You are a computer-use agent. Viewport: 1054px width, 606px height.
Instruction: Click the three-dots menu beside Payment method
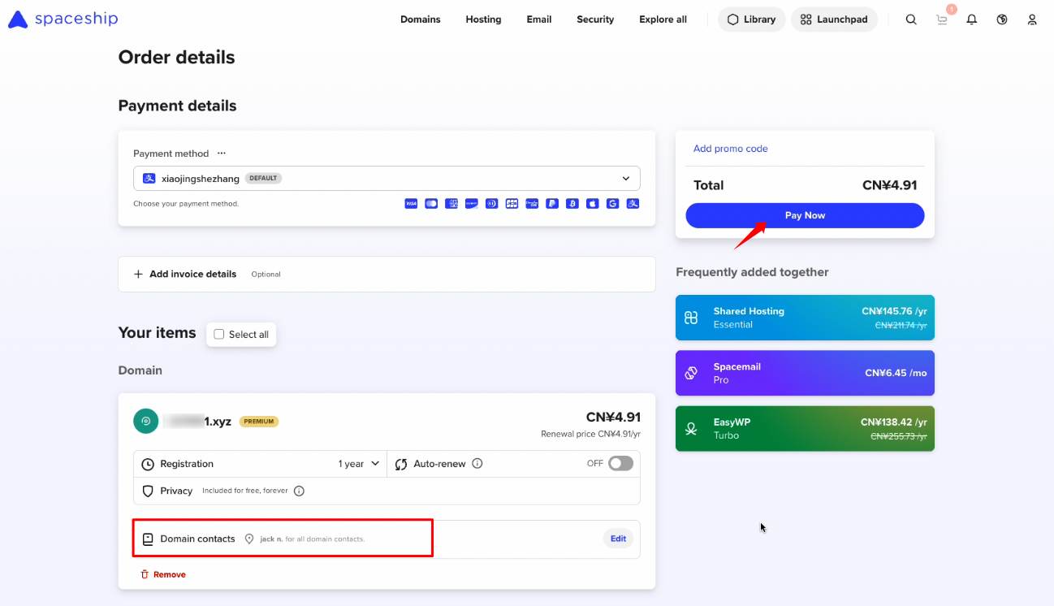(x=221, y=154)
